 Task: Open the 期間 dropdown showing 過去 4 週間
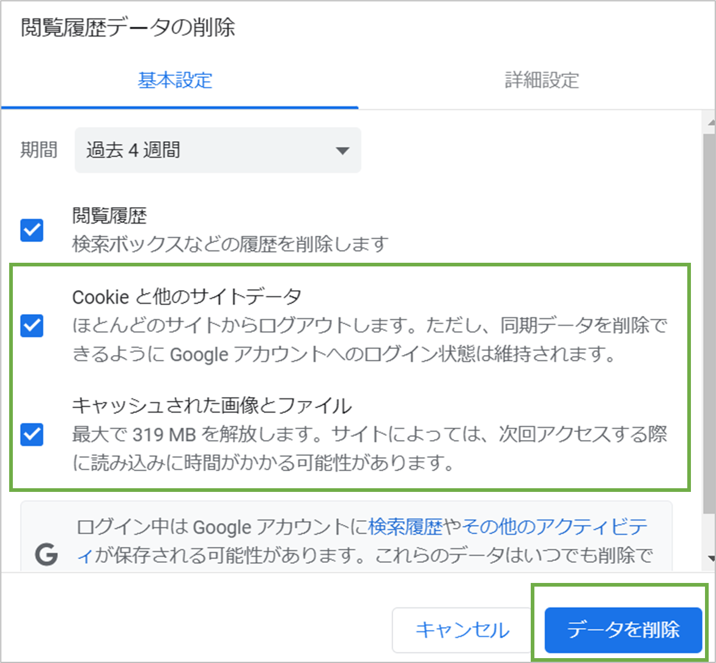pos(218,150)
